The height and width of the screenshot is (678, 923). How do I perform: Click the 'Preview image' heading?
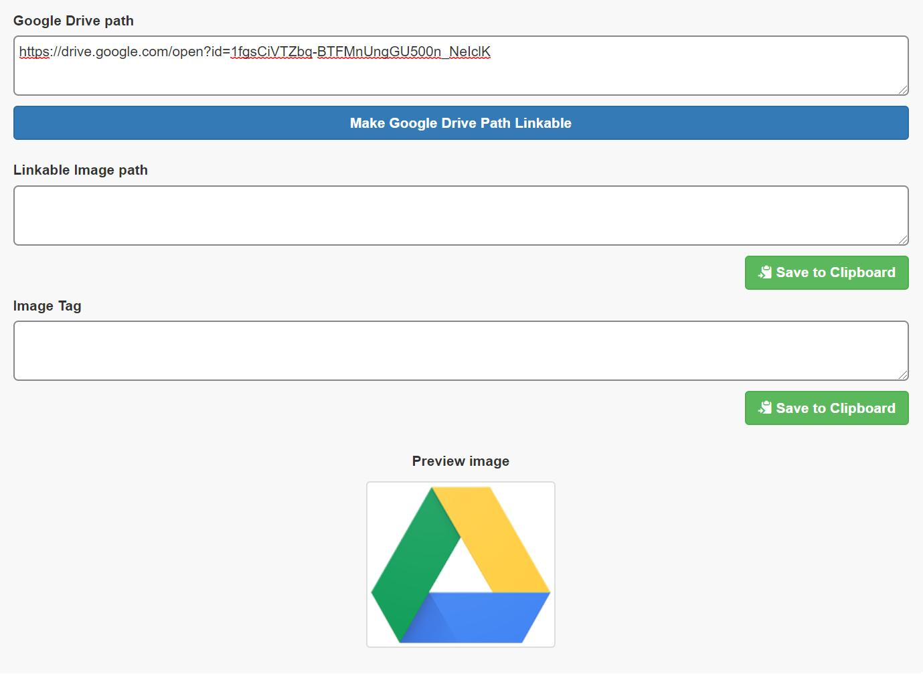(460, 461)
